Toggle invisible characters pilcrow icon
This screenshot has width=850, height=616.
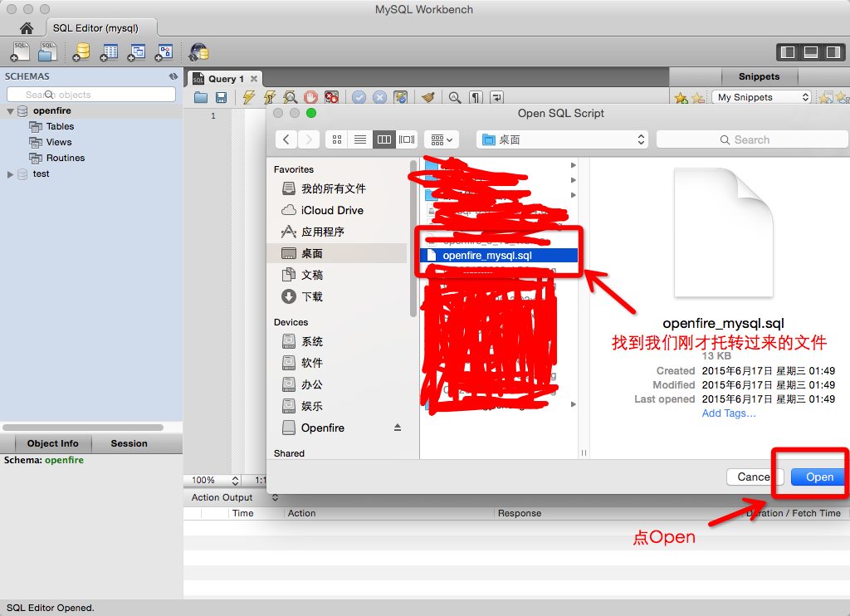(x=476, y=97)
